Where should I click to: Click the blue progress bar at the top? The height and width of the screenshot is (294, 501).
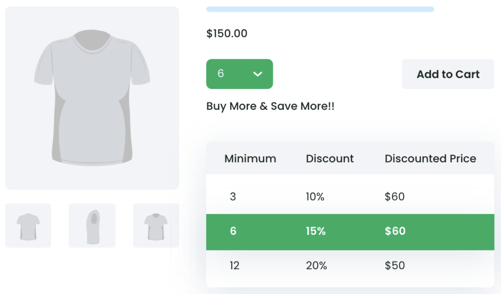pos(320,9)
